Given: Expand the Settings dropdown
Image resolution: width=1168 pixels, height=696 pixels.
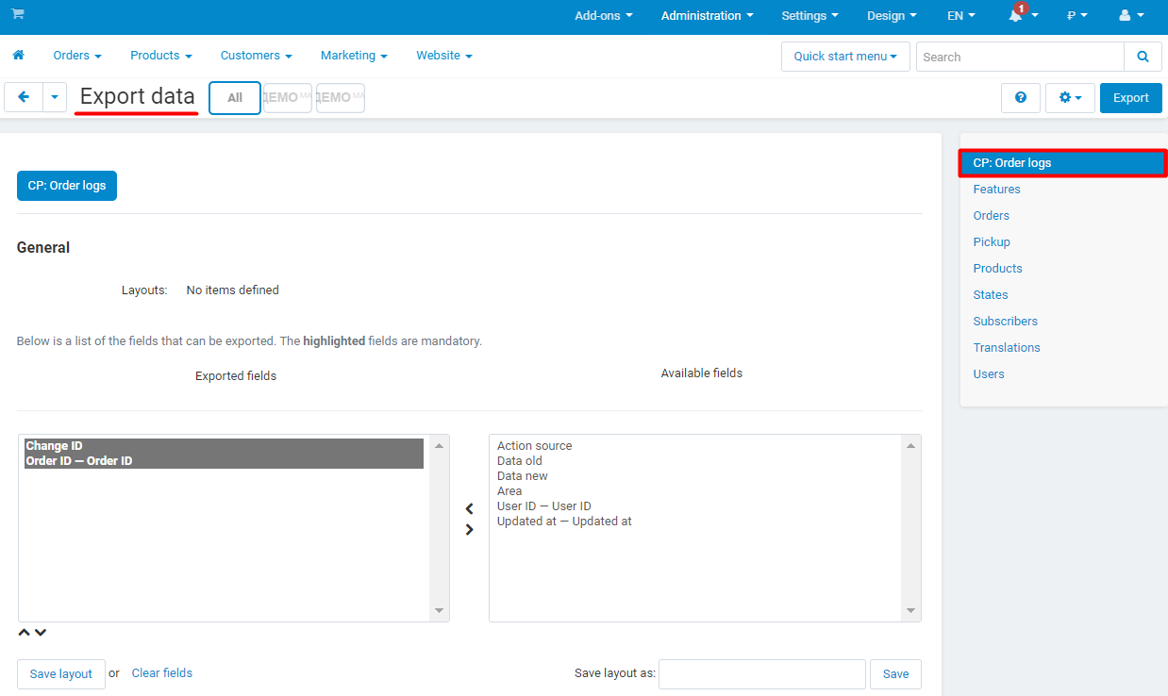Looking at the screenshot, I should pos(809,15).
